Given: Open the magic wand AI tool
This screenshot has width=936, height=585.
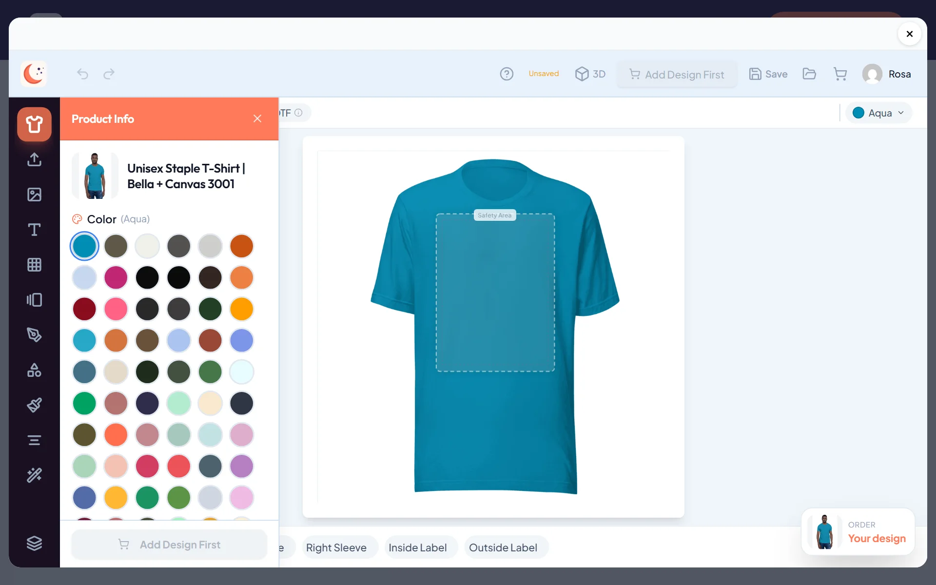Looking at the screenshot, I should [34, 475].
